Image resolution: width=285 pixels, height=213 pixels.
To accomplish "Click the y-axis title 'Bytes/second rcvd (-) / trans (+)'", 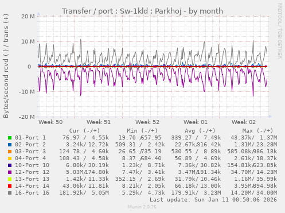I will (6, 66).
